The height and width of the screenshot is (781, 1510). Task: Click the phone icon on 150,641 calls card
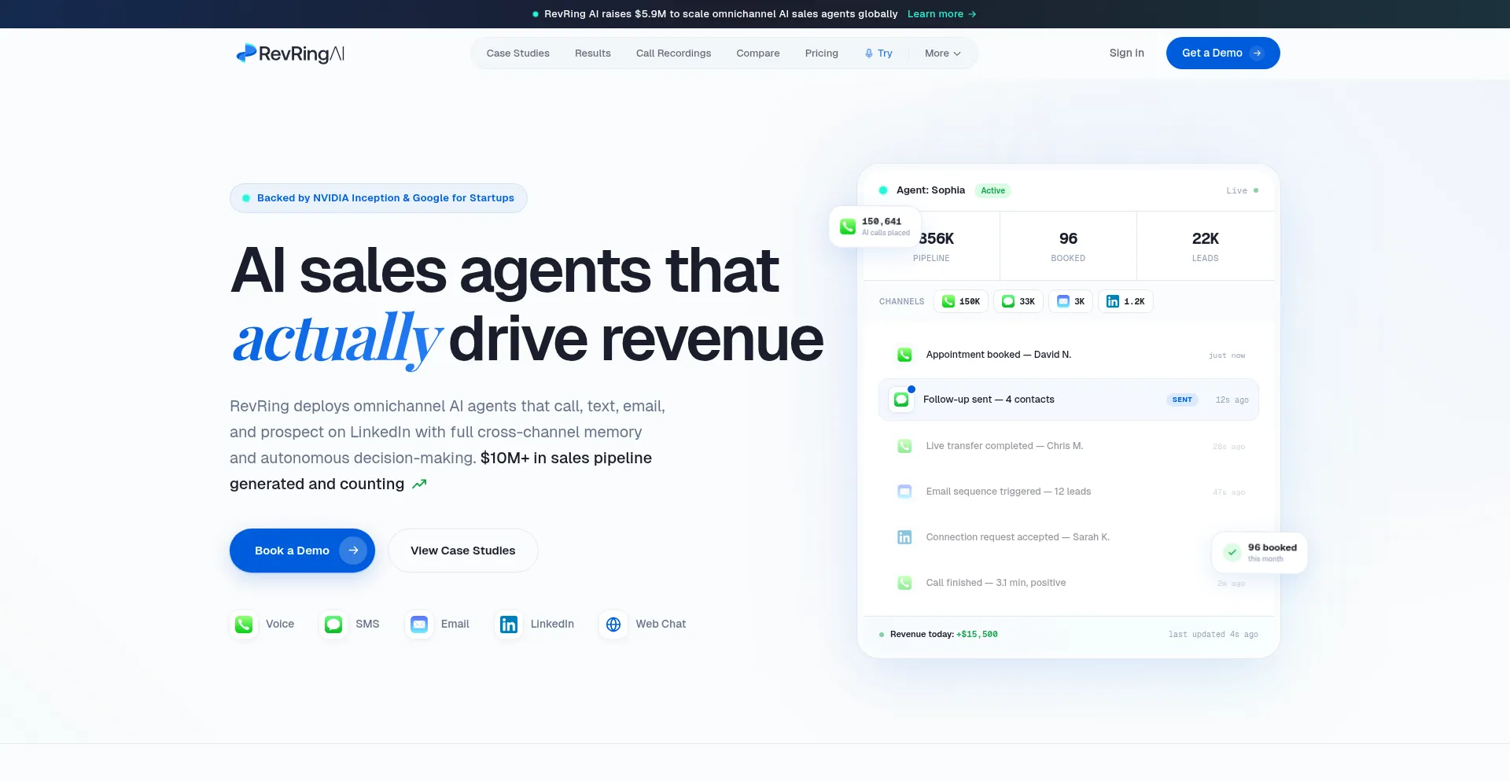point(848,227)
